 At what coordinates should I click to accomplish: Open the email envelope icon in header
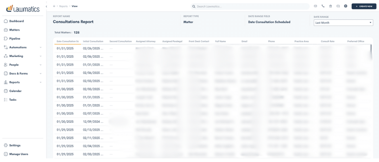click(x=315, y=6)
